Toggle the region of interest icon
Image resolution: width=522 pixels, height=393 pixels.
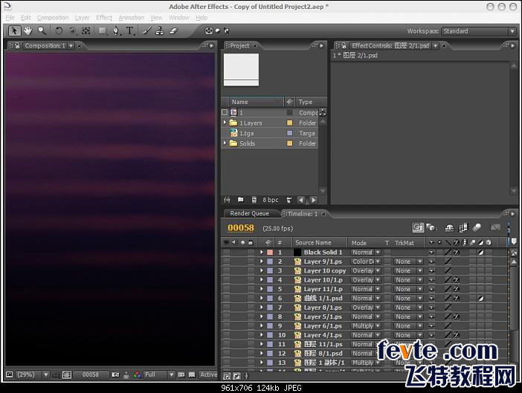point(181,374)
